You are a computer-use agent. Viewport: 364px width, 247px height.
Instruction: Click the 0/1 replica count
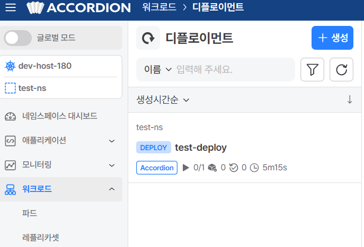pos(199,167)
